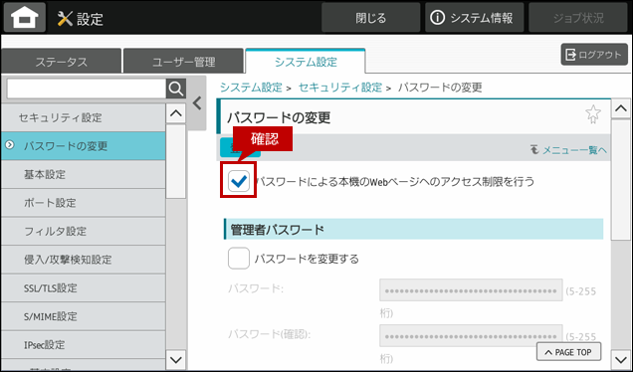Open S/MIME設定 menu item

tap(84, 316)
